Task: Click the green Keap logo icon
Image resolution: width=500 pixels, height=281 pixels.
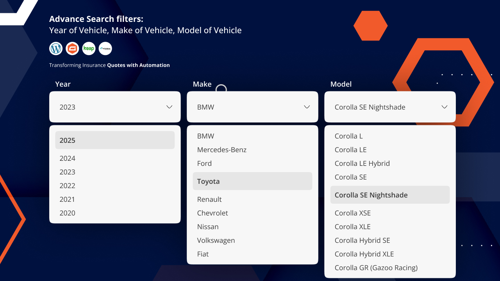Action: pyautogui.click(x=89, y=48)
